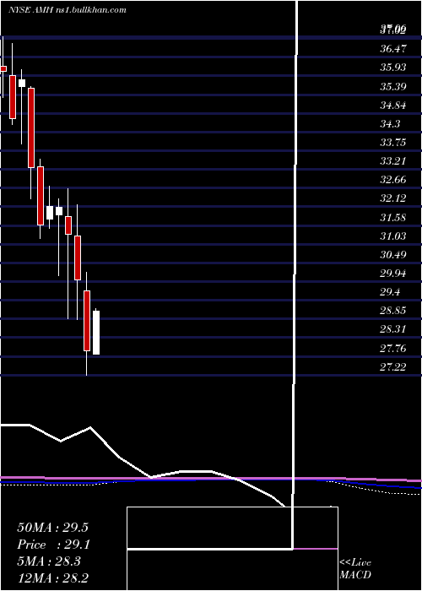
Task: Click the 34.84 price axis label
Action: (393, 105)
